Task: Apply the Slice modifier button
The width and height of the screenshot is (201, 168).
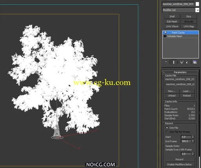Action: pos(188,16)
